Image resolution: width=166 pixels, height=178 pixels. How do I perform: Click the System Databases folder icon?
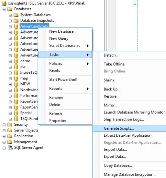tap(16, 15)
